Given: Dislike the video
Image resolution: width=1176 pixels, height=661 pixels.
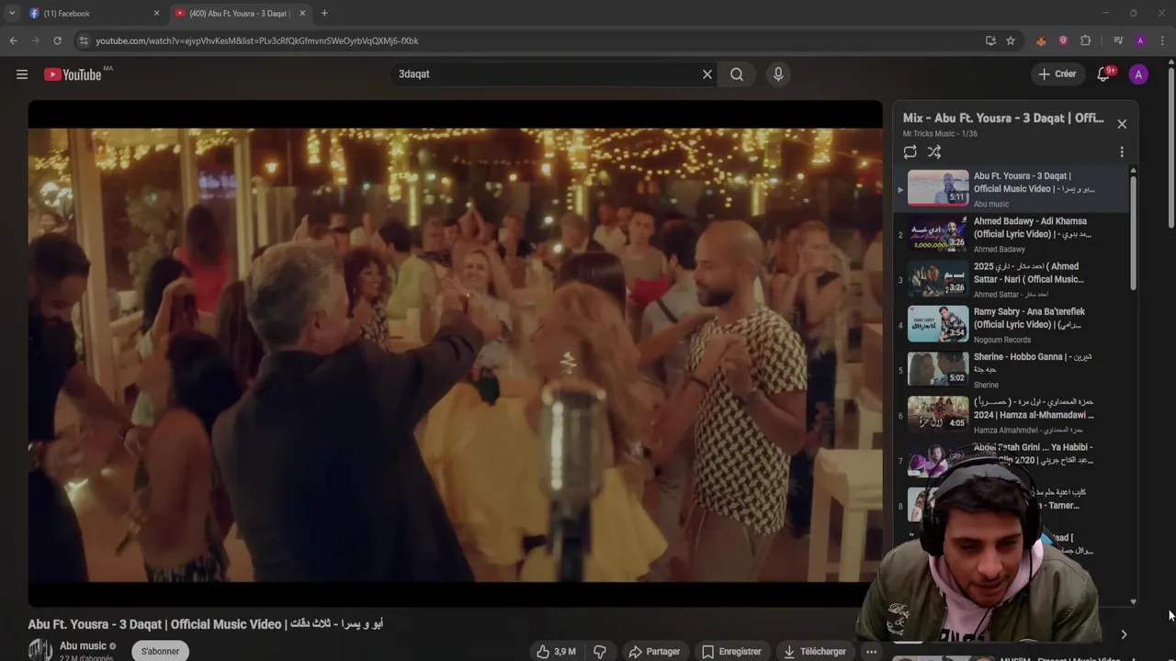Looking at the screenshot, I should click(600, 652).
